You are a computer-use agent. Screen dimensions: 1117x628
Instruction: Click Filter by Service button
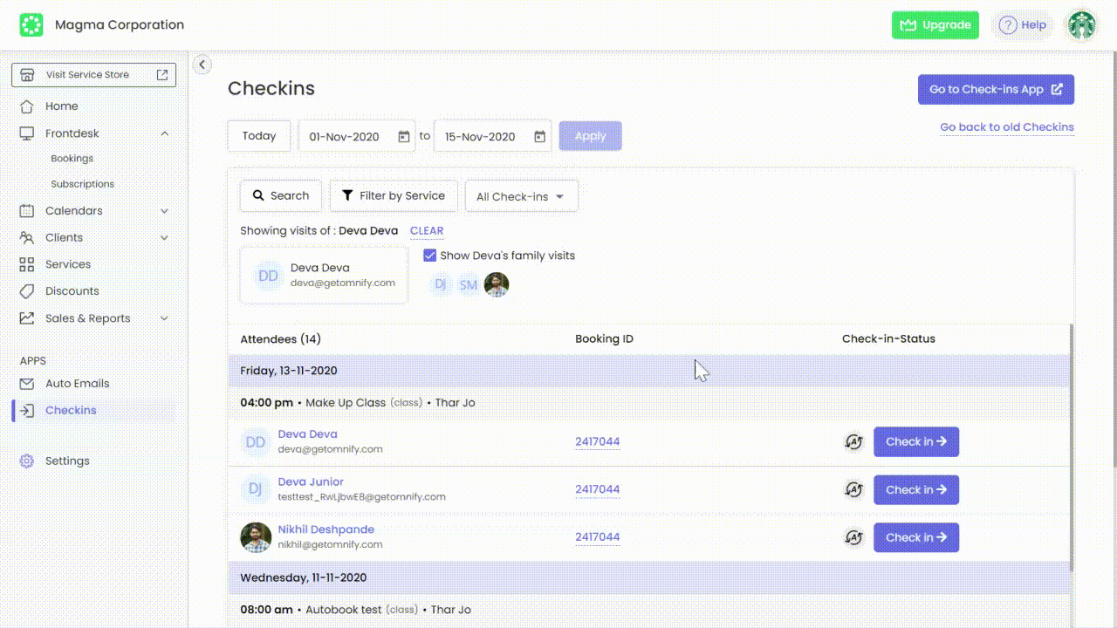coord(394,196)
